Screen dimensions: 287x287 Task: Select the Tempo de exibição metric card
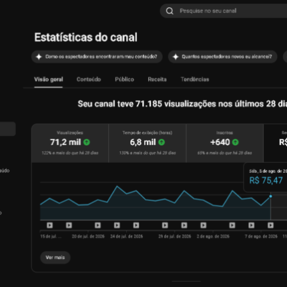pyautogui.click(x=148, y=143)
